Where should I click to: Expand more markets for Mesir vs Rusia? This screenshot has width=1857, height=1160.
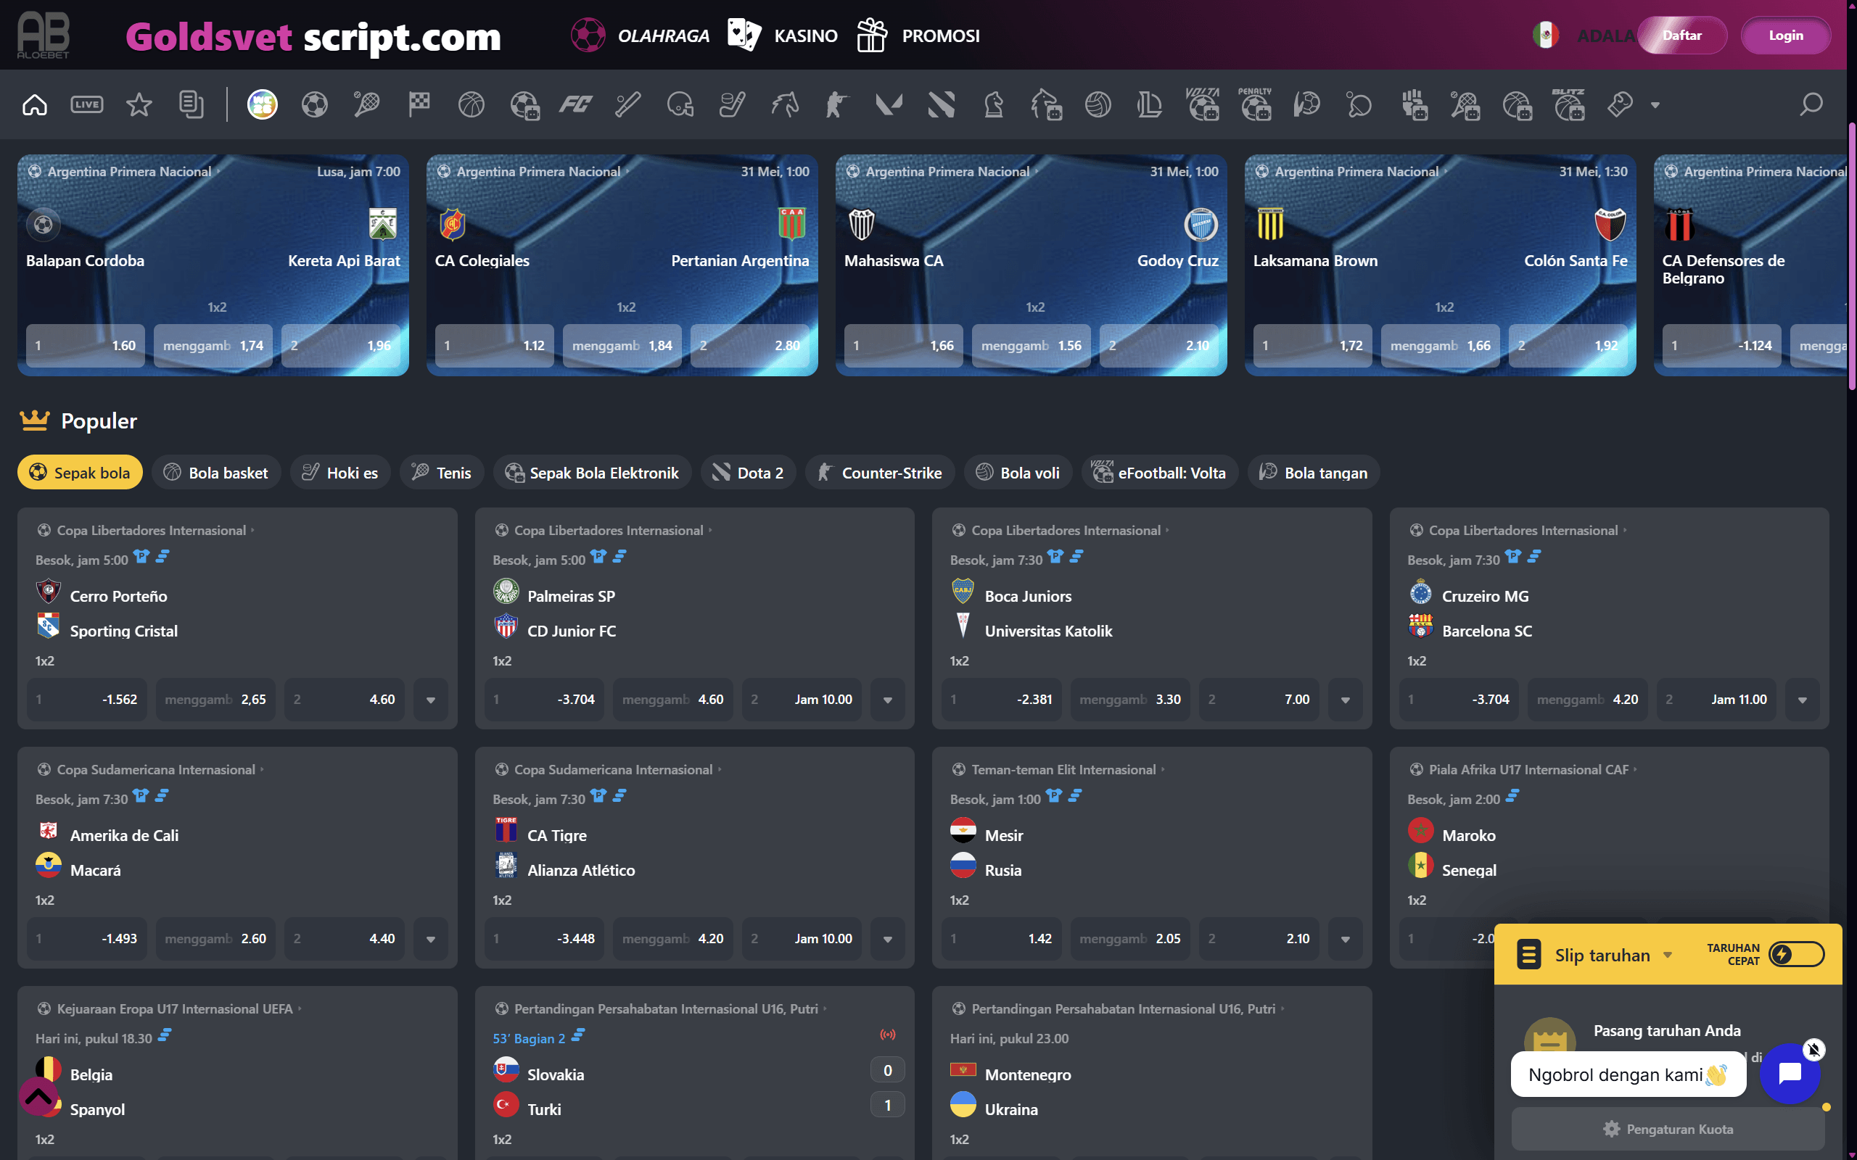(1345, 939)
